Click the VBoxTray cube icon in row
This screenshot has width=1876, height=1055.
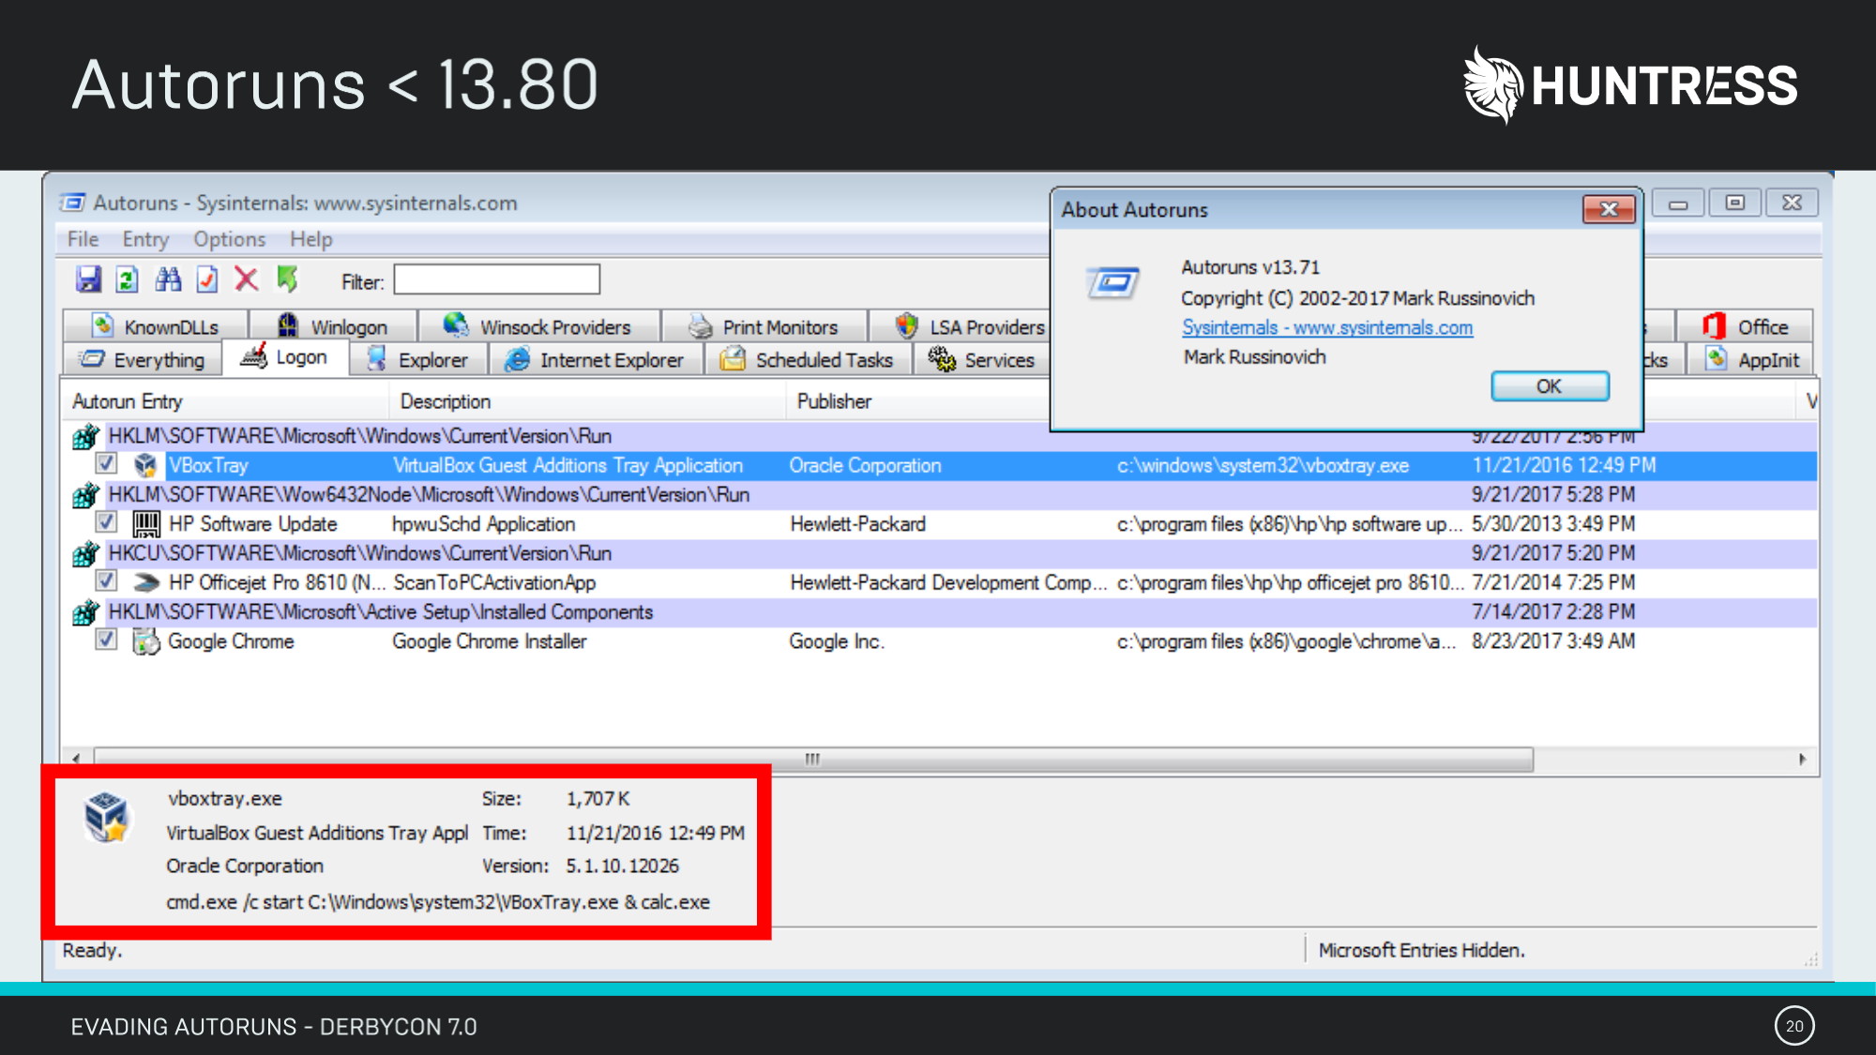click(x=144, y=465)
